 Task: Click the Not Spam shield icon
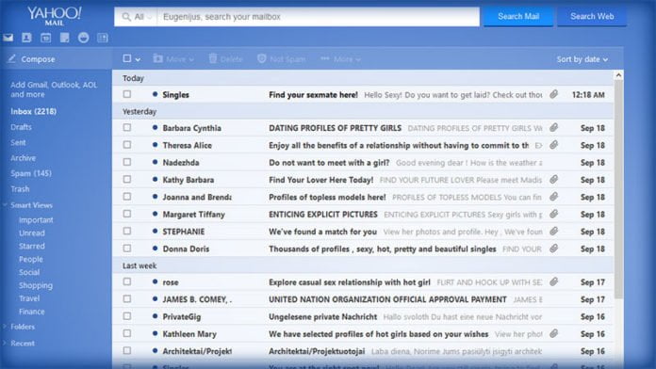click(x=261, y=58)
